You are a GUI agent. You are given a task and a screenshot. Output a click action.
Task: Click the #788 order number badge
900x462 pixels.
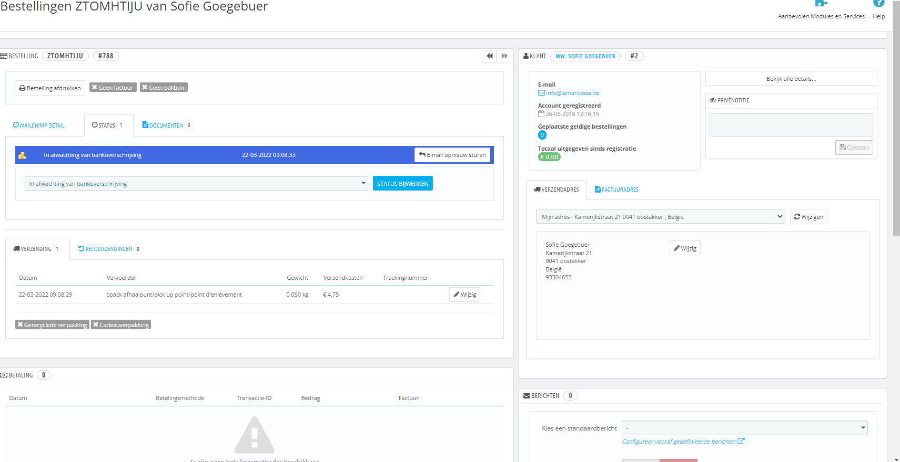[x=106, y=56]
